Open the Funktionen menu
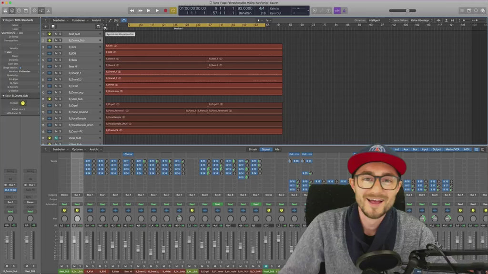The width and height of the screenshot is (488, 274). (x=79, y=20)
